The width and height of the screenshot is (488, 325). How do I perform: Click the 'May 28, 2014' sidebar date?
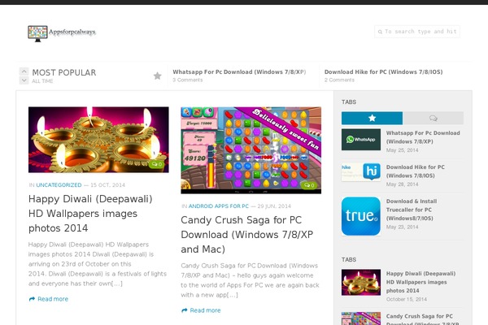point(402,184)
